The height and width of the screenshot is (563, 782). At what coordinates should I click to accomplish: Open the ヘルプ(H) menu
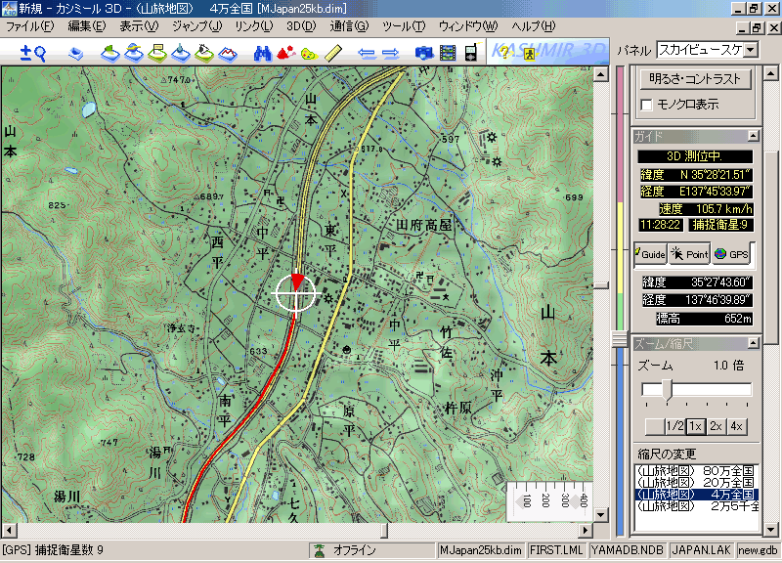(533, 26)
